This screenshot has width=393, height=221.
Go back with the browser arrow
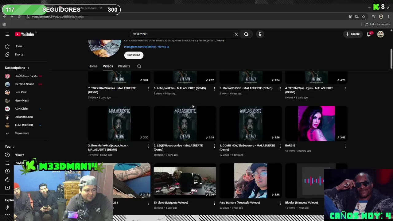point(4,17)
